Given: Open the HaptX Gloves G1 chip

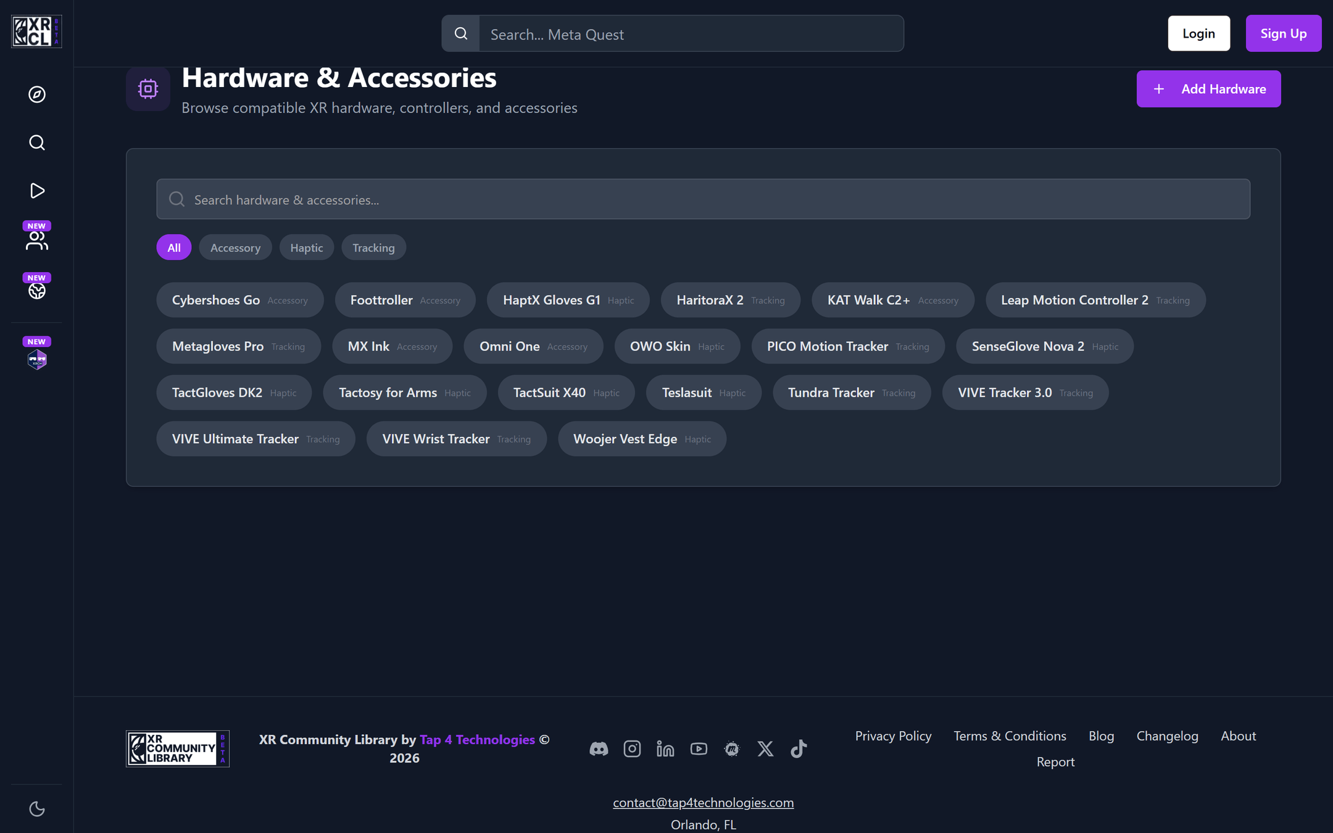Looking at the screenshot, I should tap(568, 300).
